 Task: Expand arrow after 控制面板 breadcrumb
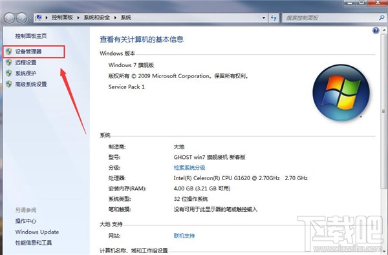pos(78,17)
